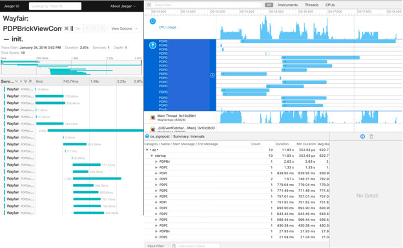Open the About Jaeger dropdown

[x=123, y=6]
